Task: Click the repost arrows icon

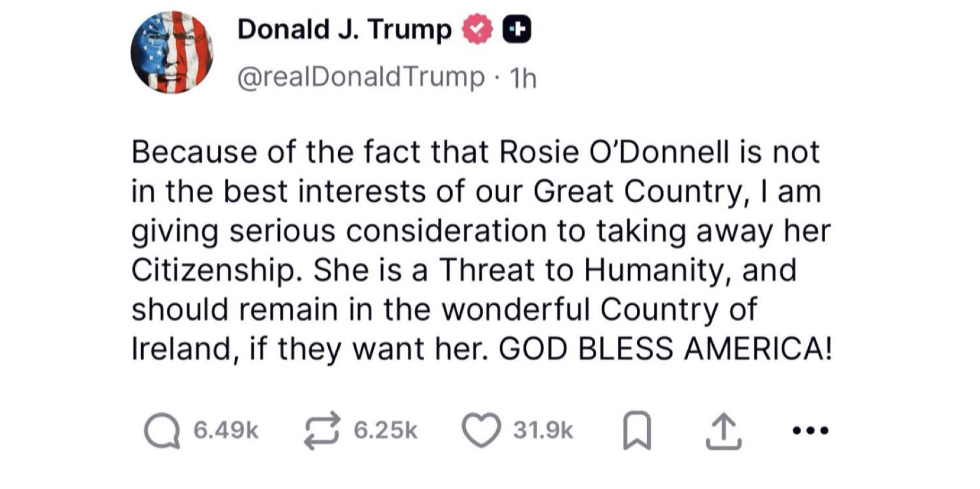Action: (322, 431)
